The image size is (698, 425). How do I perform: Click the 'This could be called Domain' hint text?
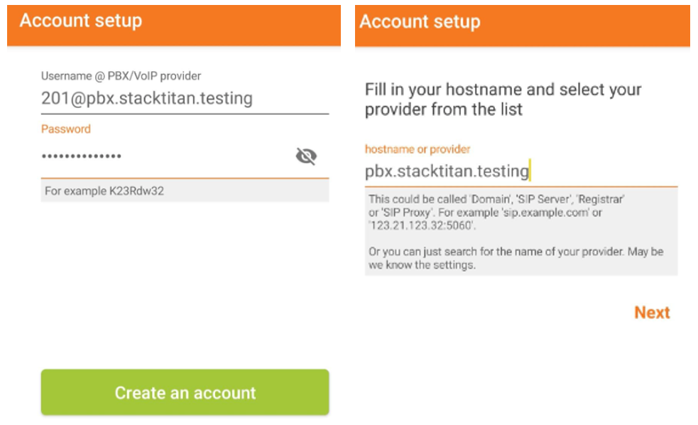(x=496, y=212)
